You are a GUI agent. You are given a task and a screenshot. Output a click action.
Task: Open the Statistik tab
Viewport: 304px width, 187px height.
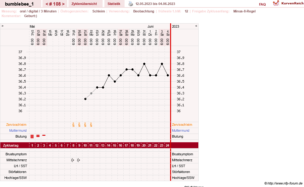tap(114, 4)
